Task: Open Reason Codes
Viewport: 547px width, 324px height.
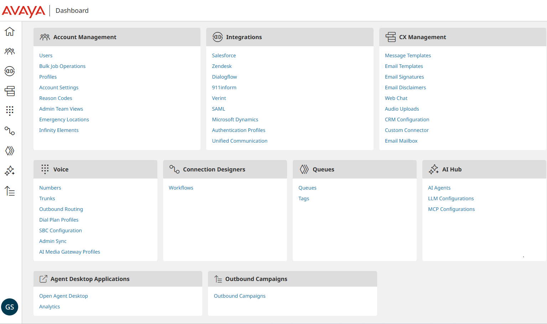Action: click(x=56, y=98)
